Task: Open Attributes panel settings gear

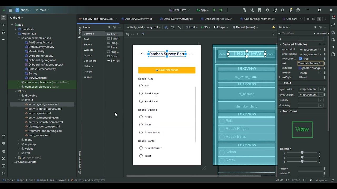Action: point(320,27)
